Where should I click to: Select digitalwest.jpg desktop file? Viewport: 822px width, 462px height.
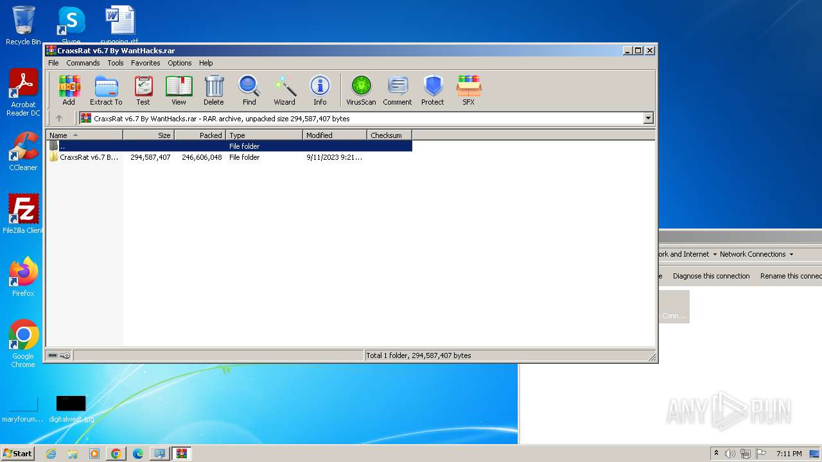tap(71, 409)
